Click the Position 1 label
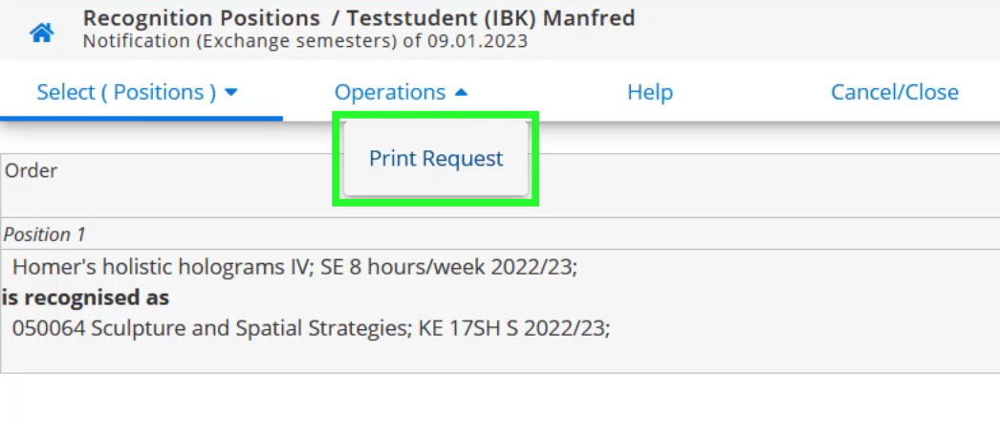The image size is (1000, 421). click(45, 234)
